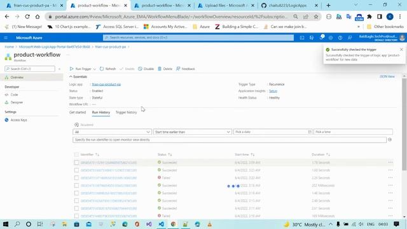The width and height of the screenshot is (407, 229).
Task: Bookmark this page with the star icon
Action: [316, 17]
